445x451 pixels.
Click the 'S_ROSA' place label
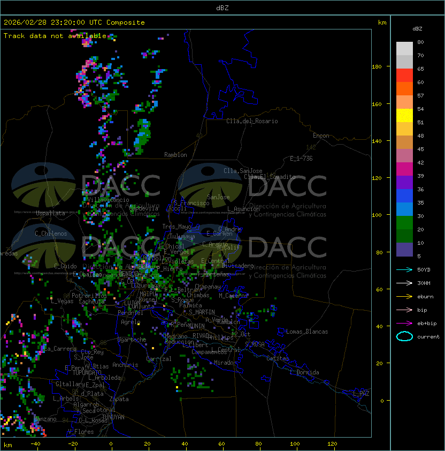pyautogui.click(x=255, y=344)
